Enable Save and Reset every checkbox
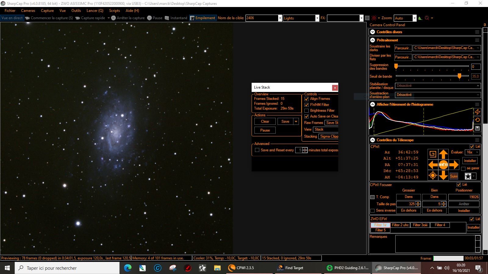 pyautogui.click(x=257, y=150)
